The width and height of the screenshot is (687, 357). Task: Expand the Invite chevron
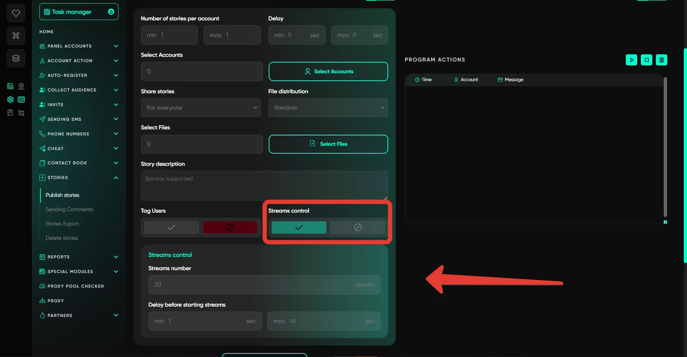coord(116,105)
